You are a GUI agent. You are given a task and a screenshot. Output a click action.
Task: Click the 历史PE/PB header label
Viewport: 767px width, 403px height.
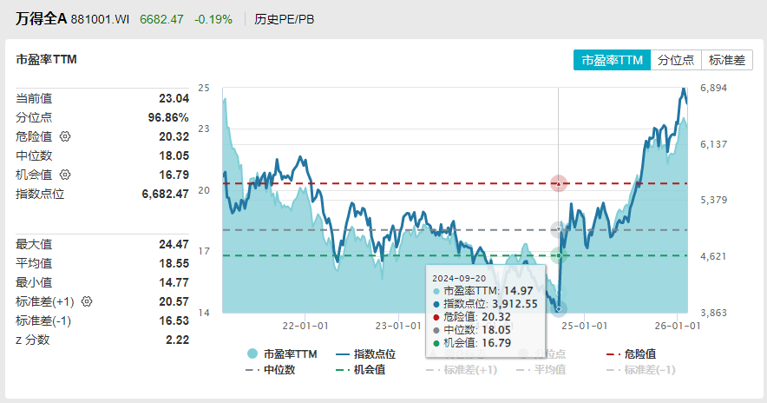[x=285, y=18]
